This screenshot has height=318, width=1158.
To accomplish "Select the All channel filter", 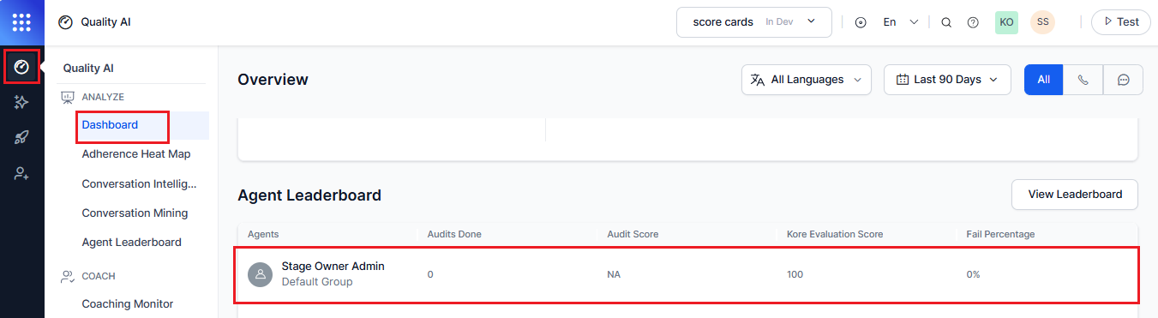I will click(x=1043, y=80).
